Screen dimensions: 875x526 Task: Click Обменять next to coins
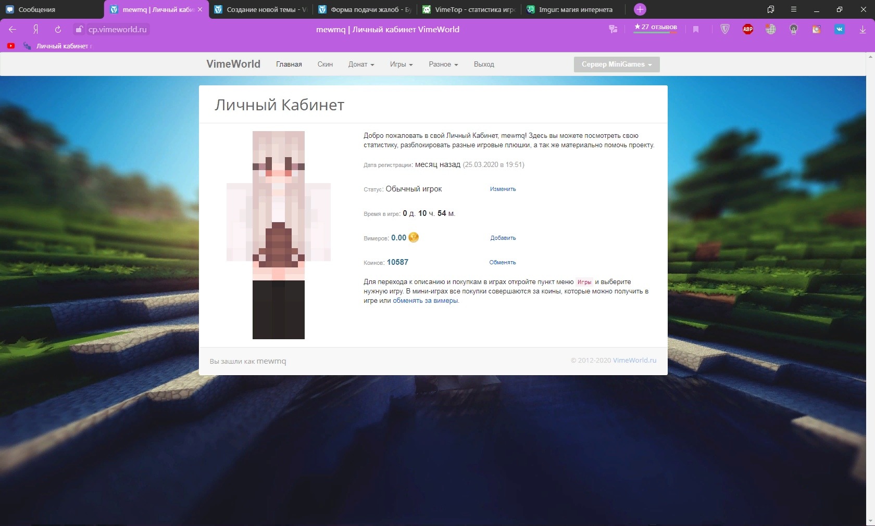tap(503, 262)
